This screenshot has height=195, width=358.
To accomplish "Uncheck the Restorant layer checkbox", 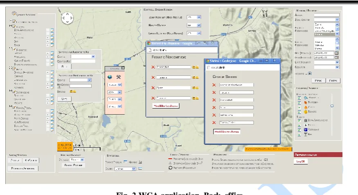I will (299, 130).
